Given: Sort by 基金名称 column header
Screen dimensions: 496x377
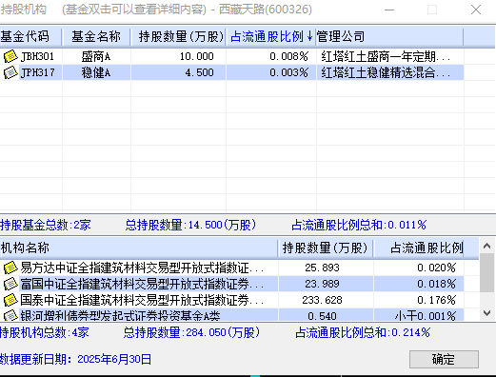Looking at the screenshot, I should point(96,36).
